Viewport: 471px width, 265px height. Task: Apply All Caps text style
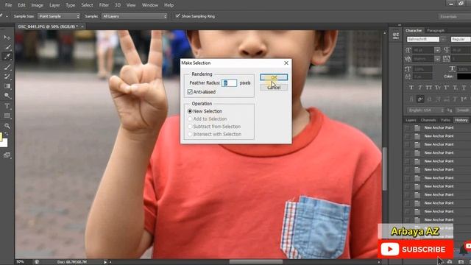tap(428, 88)
